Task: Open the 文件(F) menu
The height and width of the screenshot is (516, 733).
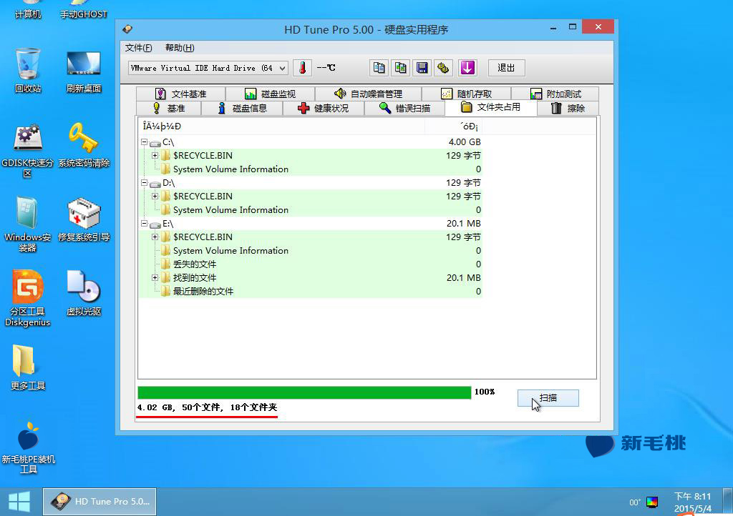Action: [138, 48]
